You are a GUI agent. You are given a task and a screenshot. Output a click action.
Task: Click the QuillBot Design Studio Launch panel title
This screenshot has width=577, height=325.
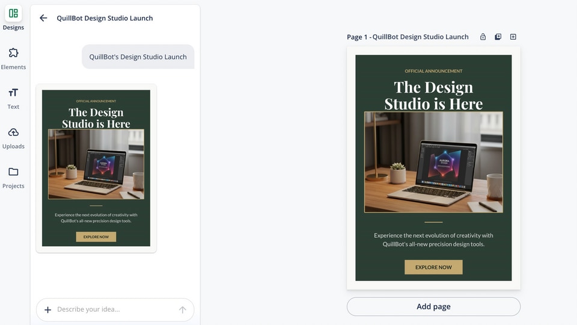pyautogui.click(x=105, y=18)
